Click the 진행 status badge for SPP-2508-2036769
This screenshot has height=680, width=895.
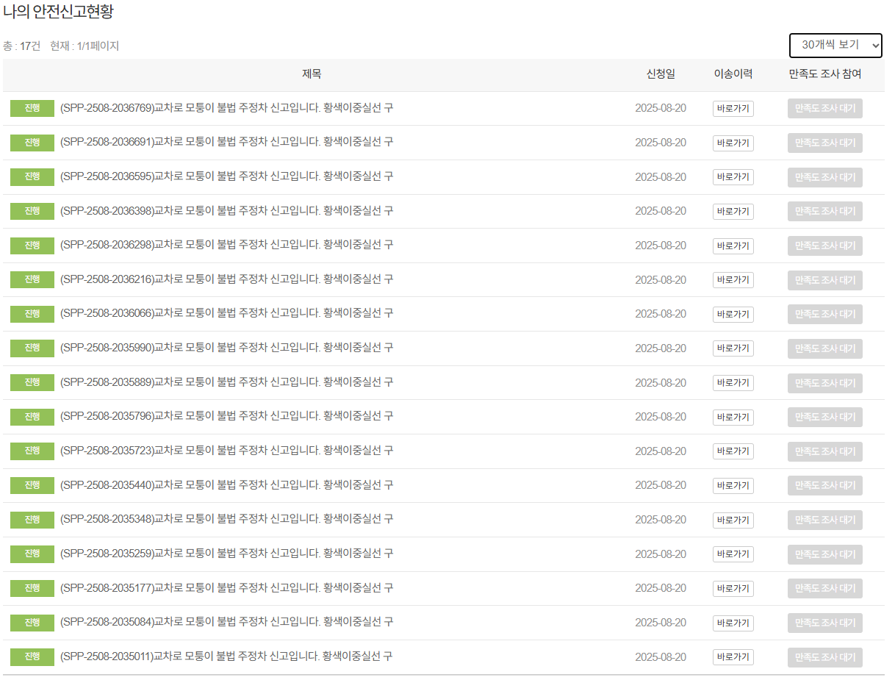32,108
